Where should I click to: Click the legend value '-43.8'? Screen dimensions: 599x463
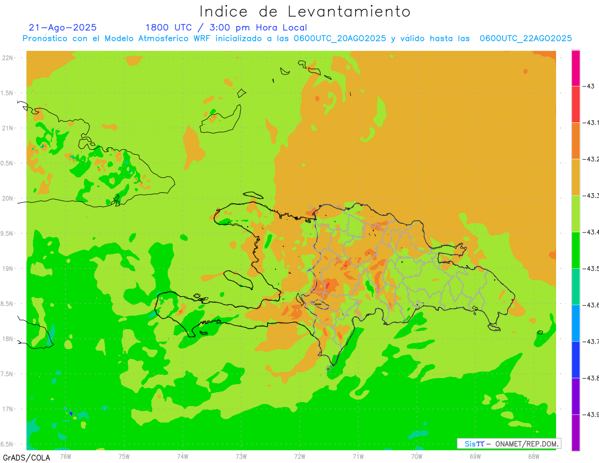(x=591, y=378)
